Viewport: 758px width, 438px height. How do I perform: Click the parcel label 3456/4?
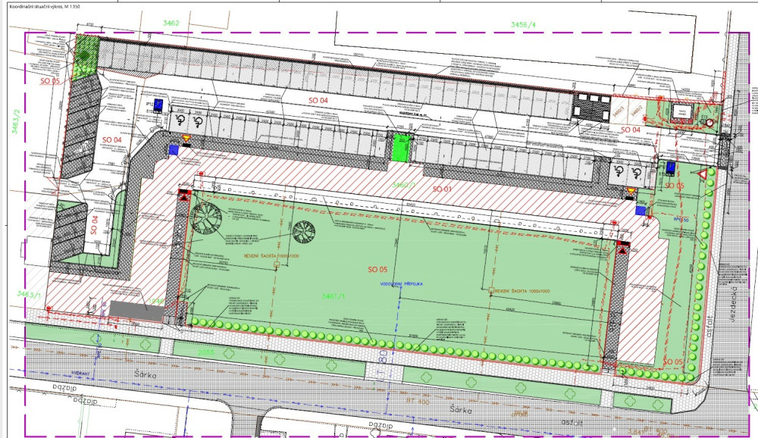(x=522, y=25)
